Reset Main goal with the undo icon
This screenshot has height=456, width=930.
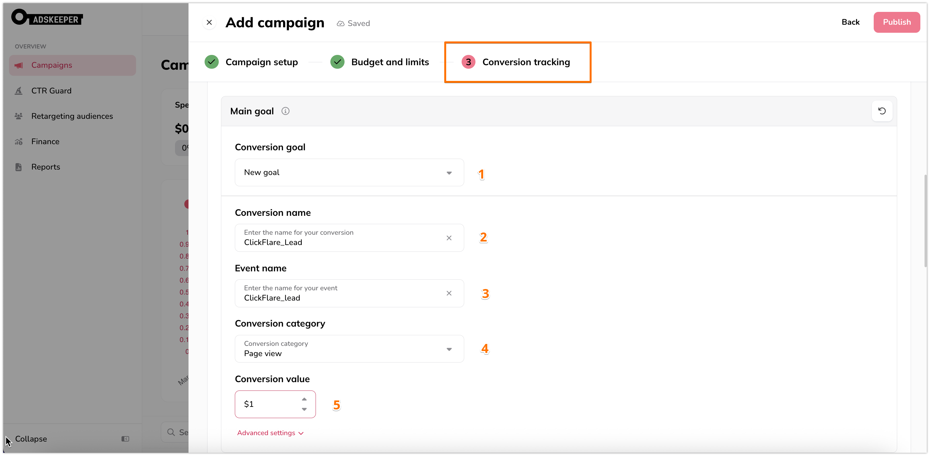[x=882, y=111]
